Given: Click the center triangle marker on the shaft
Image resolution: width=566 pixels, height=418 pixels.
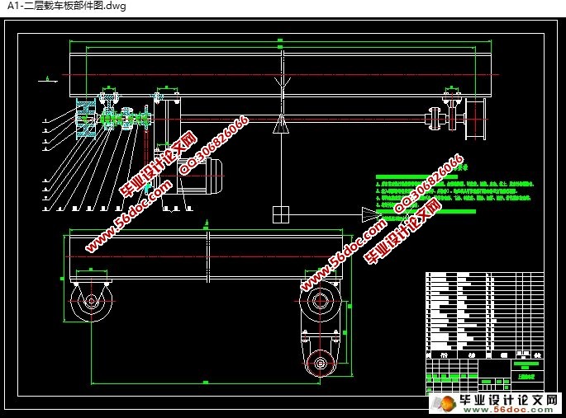Looking at the screenshot, I should pos(282,124).
